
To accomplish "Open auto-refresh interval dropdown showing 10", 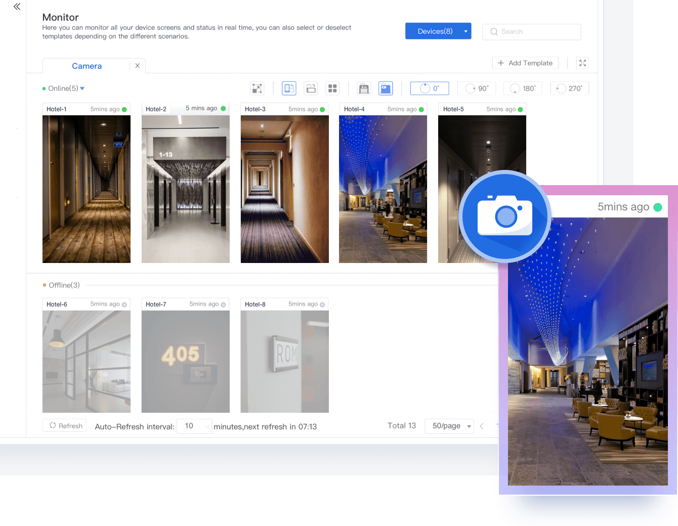I will tap(194, 426).
